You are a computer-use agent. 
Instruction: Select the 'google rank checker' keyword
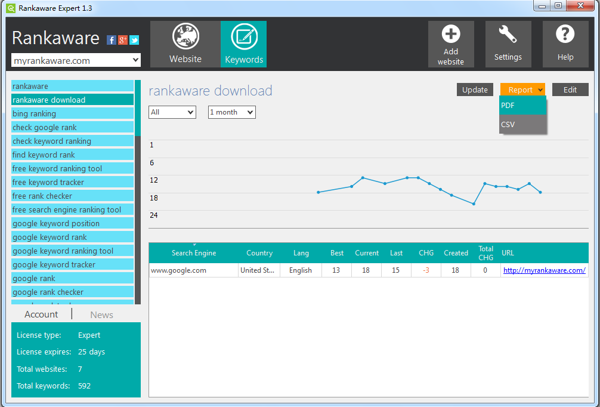pos(72,292)
